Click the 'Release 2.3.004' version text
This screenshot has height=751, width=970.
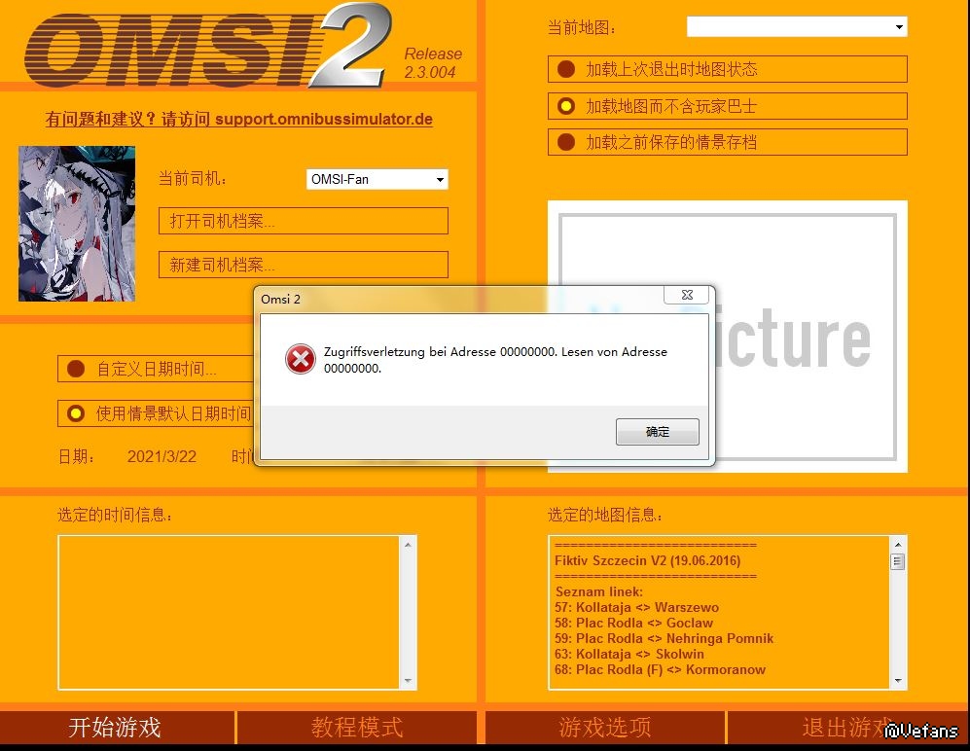(x=433, y=63)
